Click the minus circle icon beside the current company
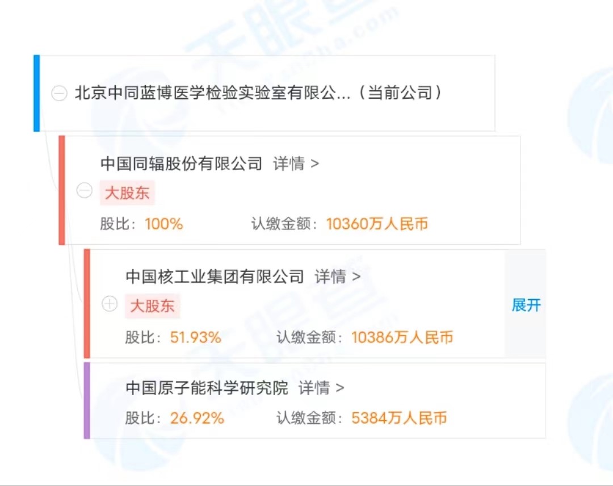613x486 pixels. point(59,93)
